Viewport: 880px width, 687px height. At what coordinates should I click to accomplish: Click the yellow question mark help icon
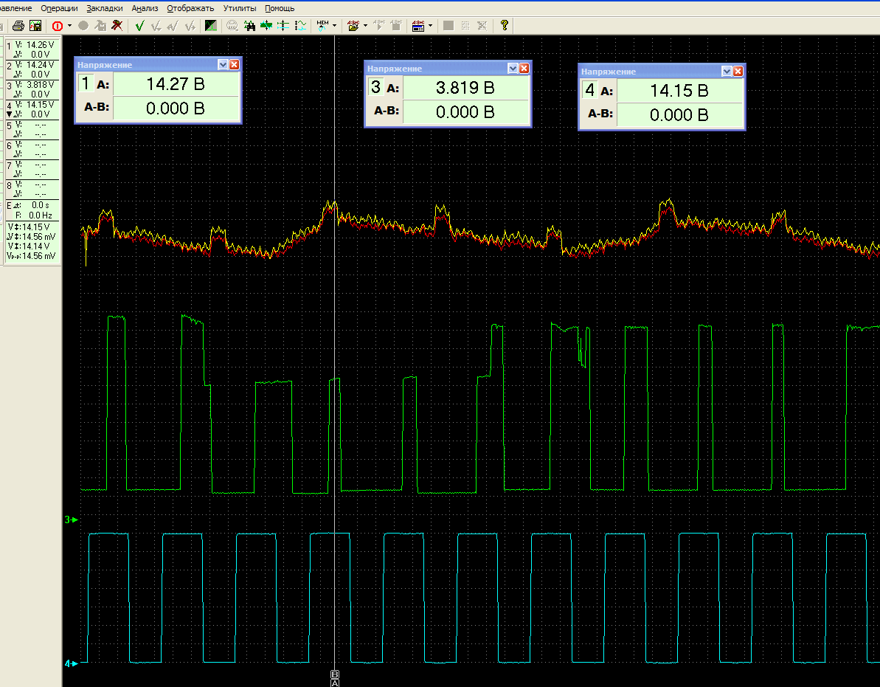point(505,25)
